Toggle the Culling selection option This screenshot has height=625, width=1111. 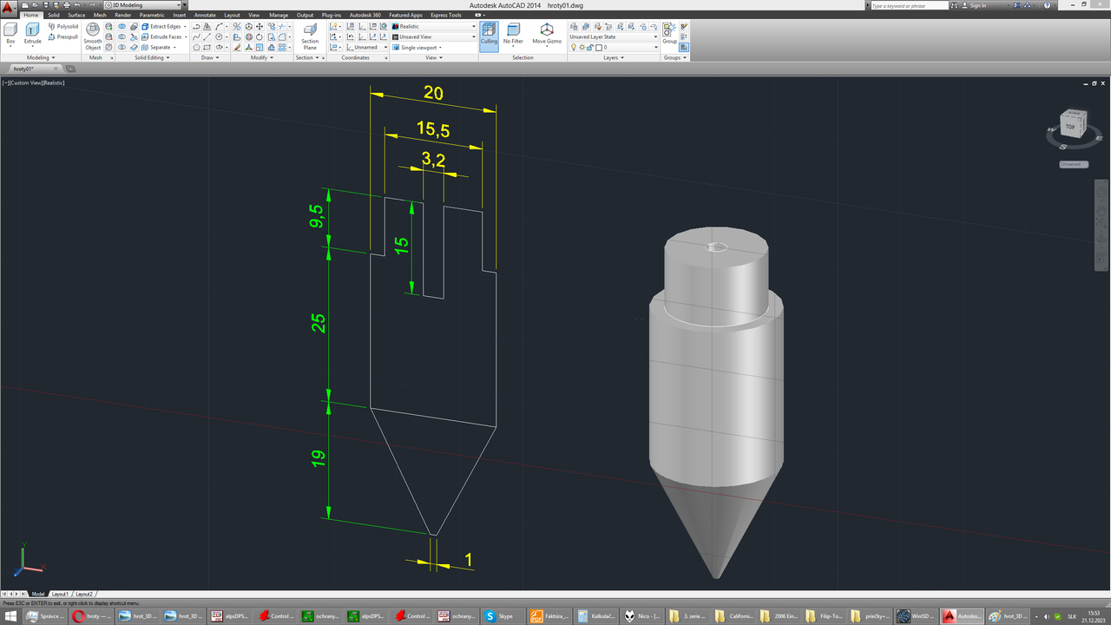point(489,36)
